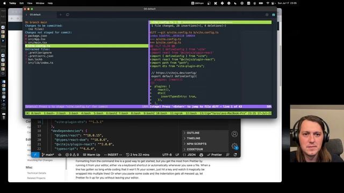Open VS Code Manage gear icon
Viewport: 344px width, 193px height.
tap(234, 146)
